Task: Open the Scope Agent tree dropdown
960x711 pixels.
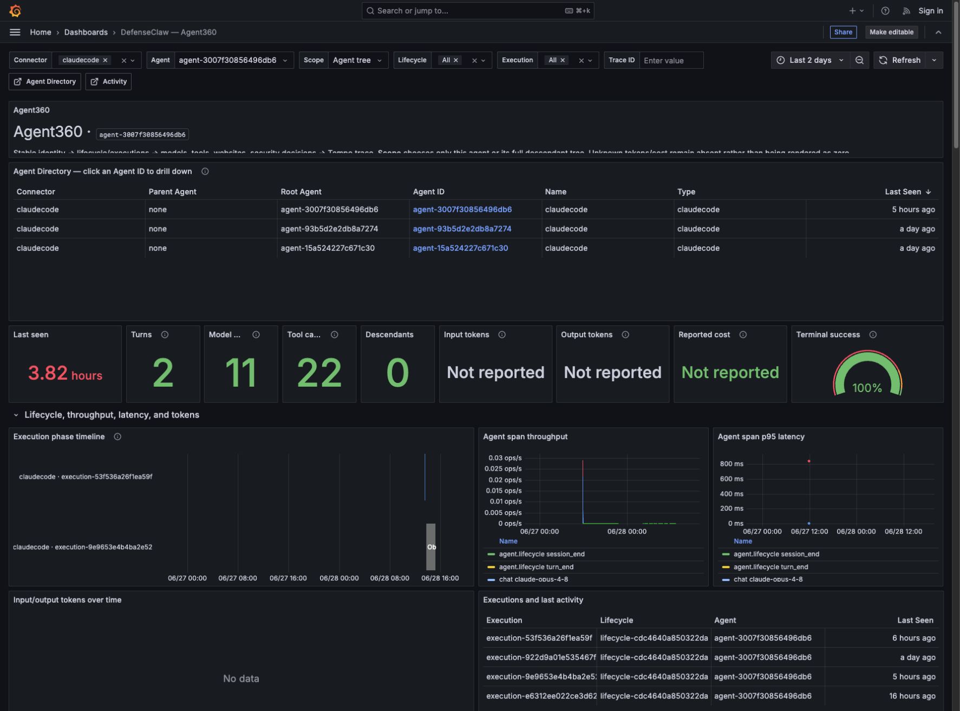Action: (x=358, y=60)
